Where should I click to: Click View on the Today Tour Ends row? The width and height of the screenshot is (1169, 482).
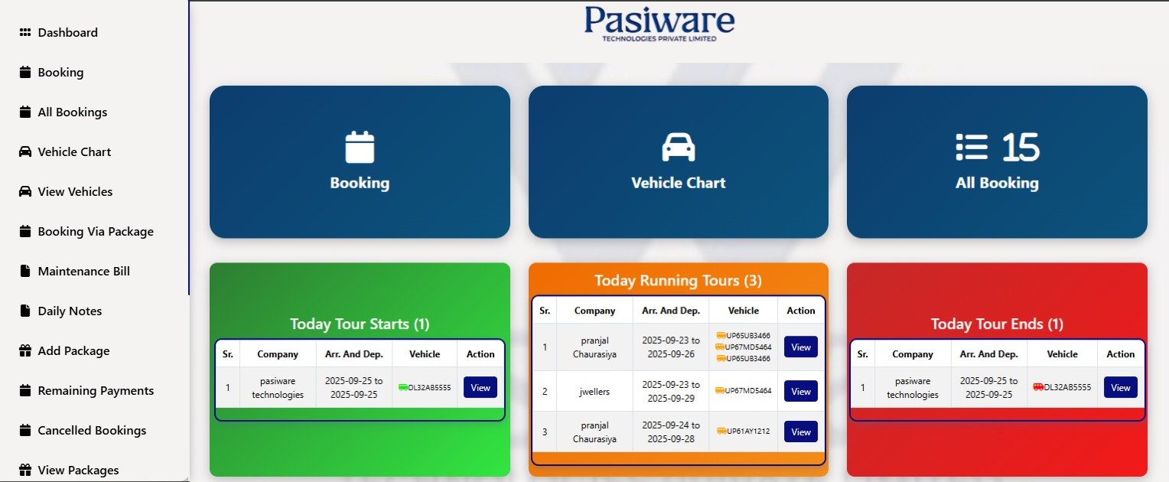(1120, 387)
